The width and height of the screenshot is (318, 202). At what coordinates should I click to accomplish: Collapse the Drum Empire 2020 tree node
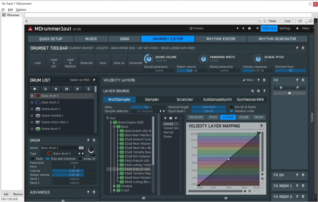point(111,122)
